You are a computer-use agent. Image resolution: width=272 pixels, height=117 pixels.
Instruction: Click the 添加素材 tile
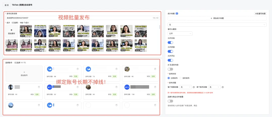11,31
